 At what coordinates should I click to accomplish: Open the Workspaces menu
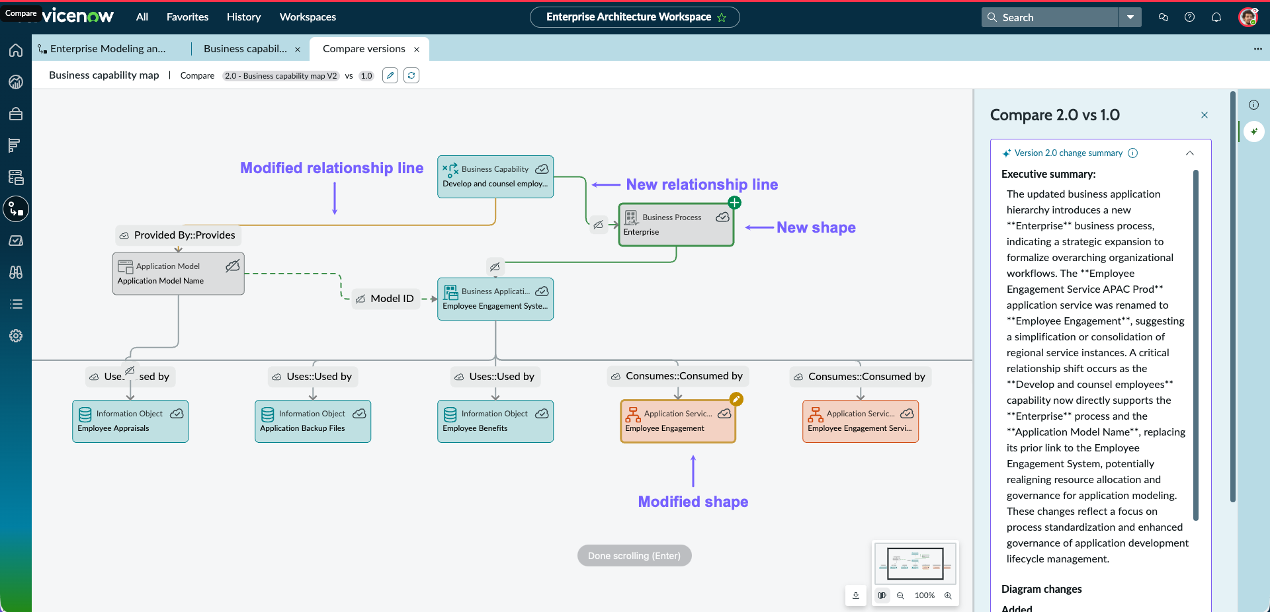308,17
